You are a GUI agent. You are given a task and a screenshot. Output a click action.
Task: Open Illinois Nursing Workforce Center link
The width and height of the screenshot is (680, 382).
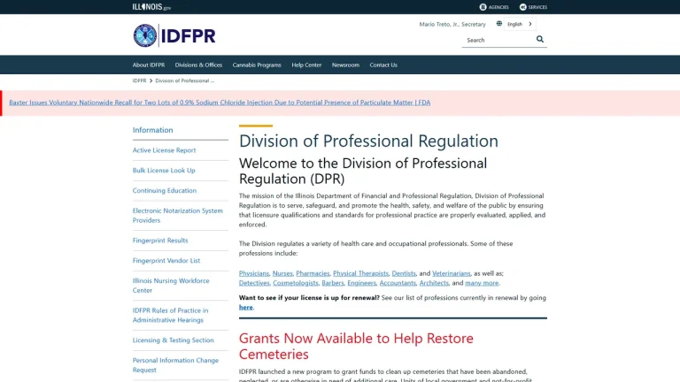pos(171,286)
